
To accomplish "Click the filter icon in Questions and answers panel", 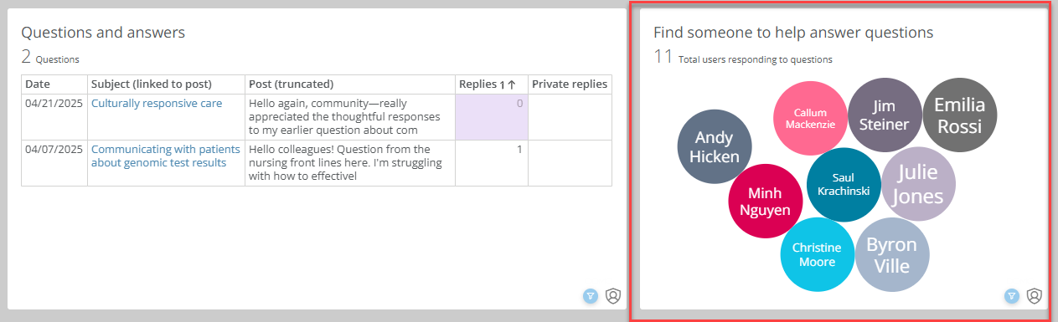I will [x=591, y=295].
